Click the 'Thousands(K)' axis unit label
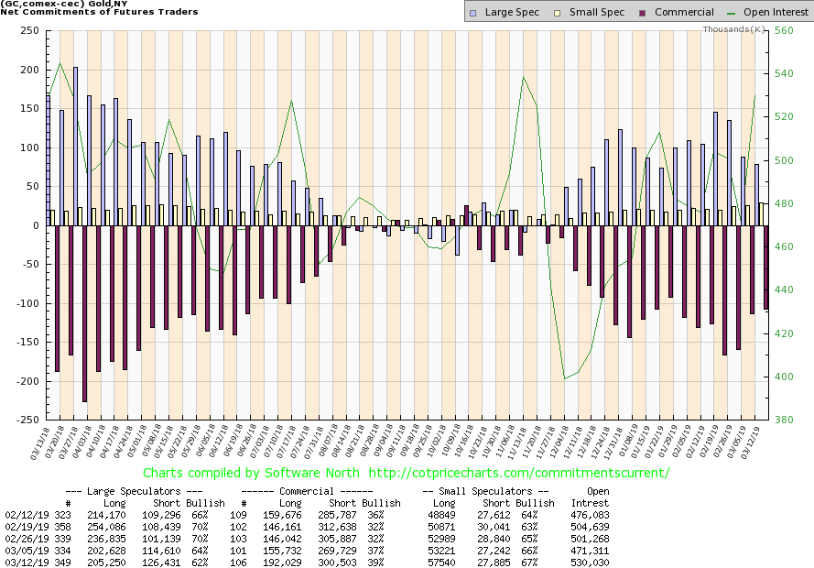 point(734,29)
